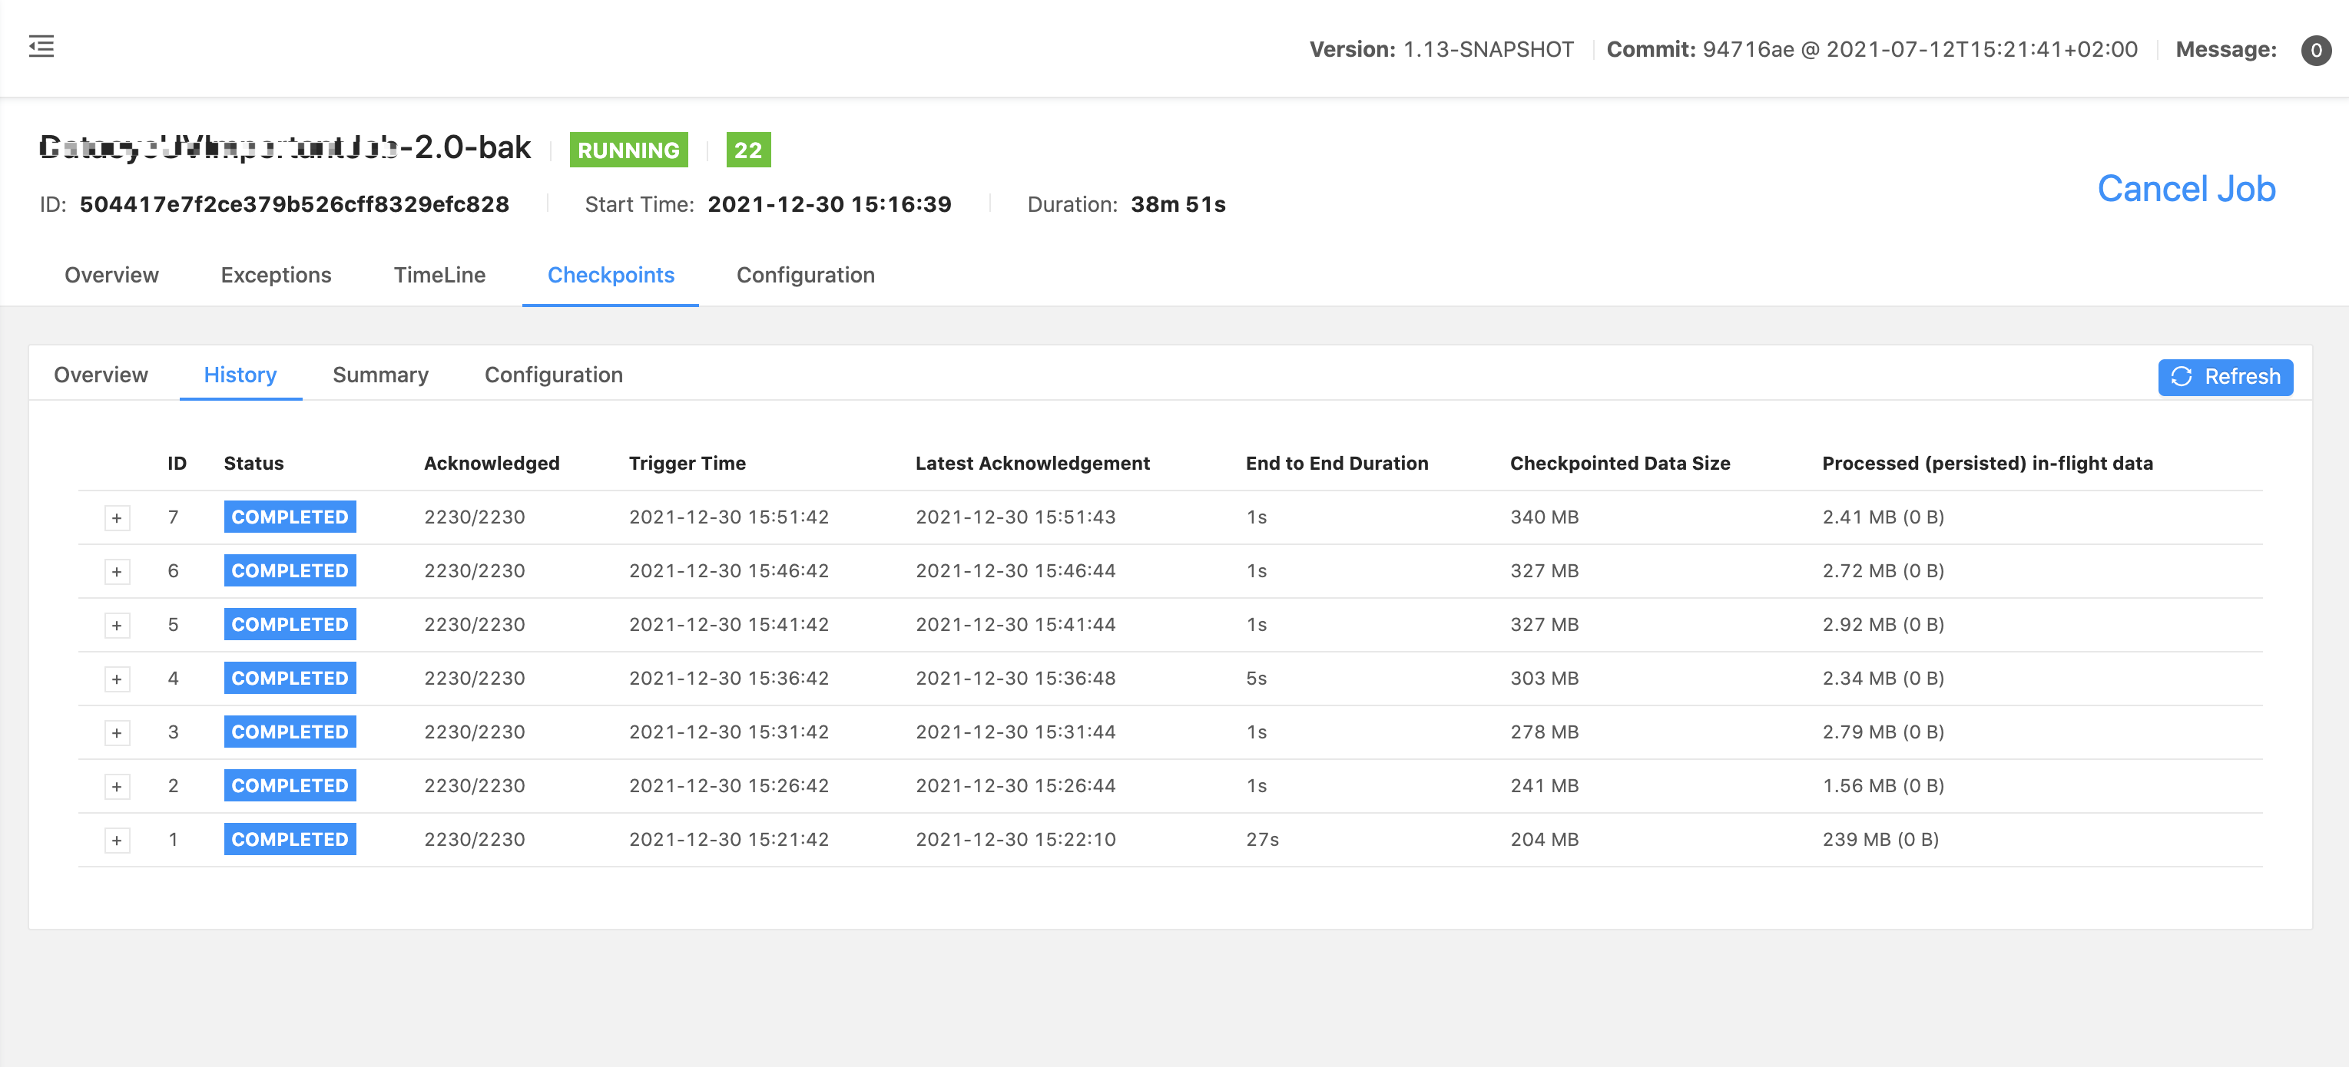Open the checkpoint Configuration sub-tab
2349x1067 pixels.
[x=554, y=375]
